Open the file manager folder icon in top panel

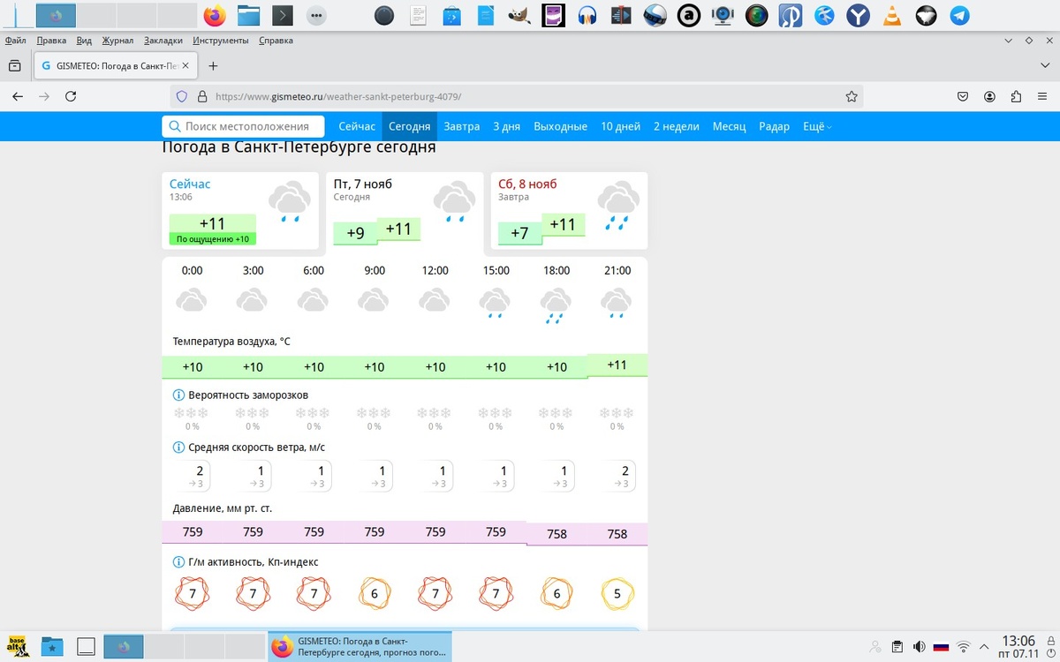[248, 15]
